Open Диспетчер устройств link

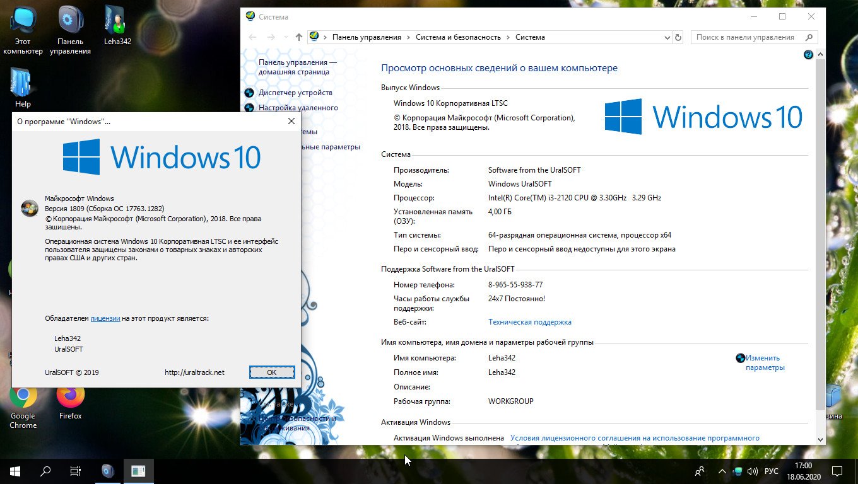[295, 93]
